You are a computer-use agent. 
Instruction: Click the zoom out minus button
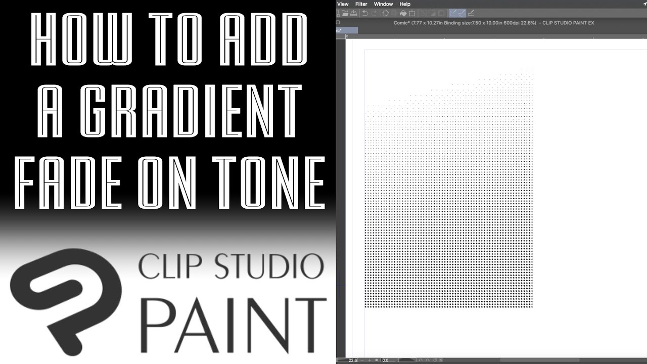pyautogui.click(x=362, y=360)
